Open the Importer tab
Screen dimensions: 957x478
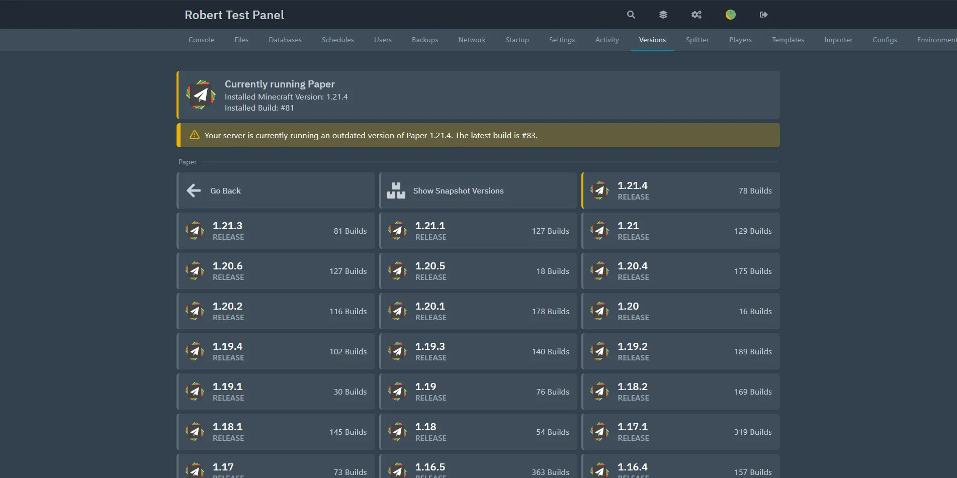pyautogui.click(x=838, y=40)
